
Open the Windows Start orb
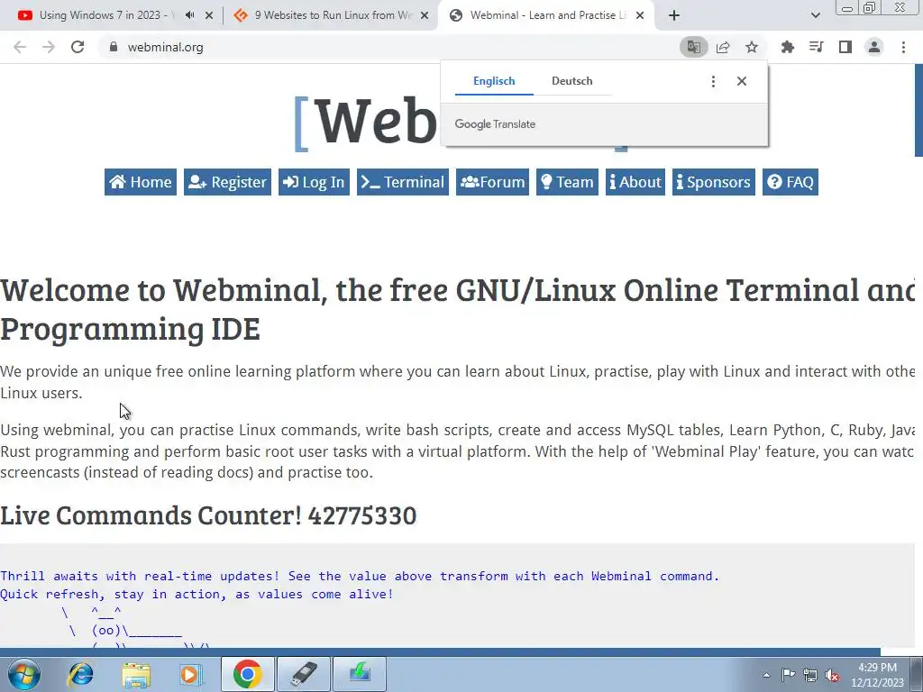[24, 674]
